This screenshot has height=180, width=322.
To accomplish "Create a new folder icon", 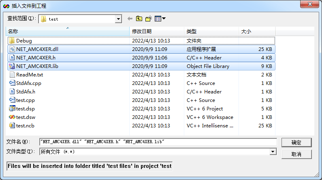I will tap(149, 19).
